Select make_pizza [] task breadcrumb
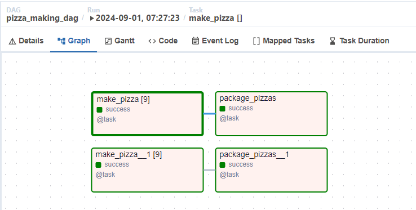This screenshot has width=416, height=210. coord(215,18)
